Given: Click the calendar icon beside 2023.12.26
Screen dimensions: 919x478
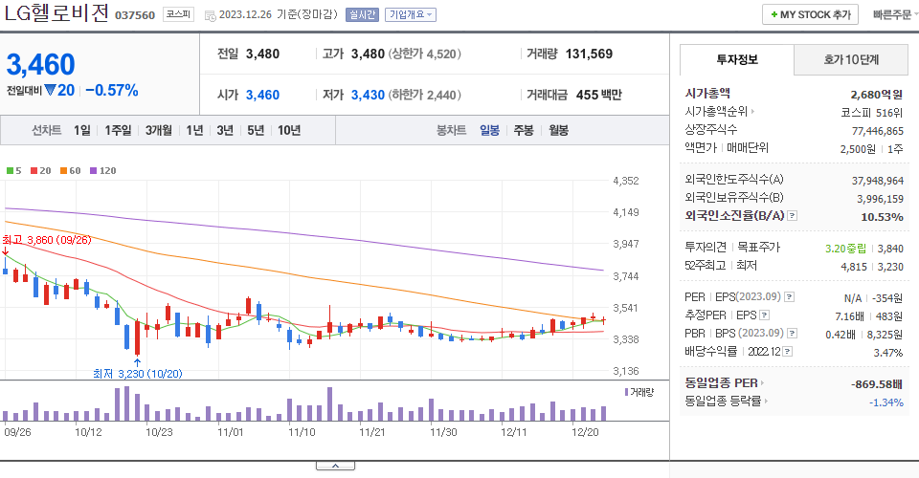Looking at the screenshot, I should (x=210, y=16).
